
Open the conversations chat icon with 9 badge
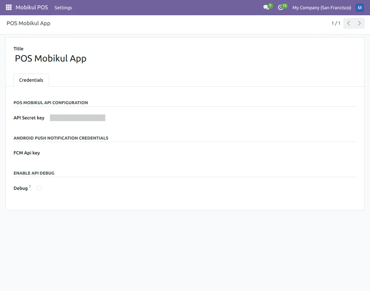pyautogui.click(x=268, y=7)
